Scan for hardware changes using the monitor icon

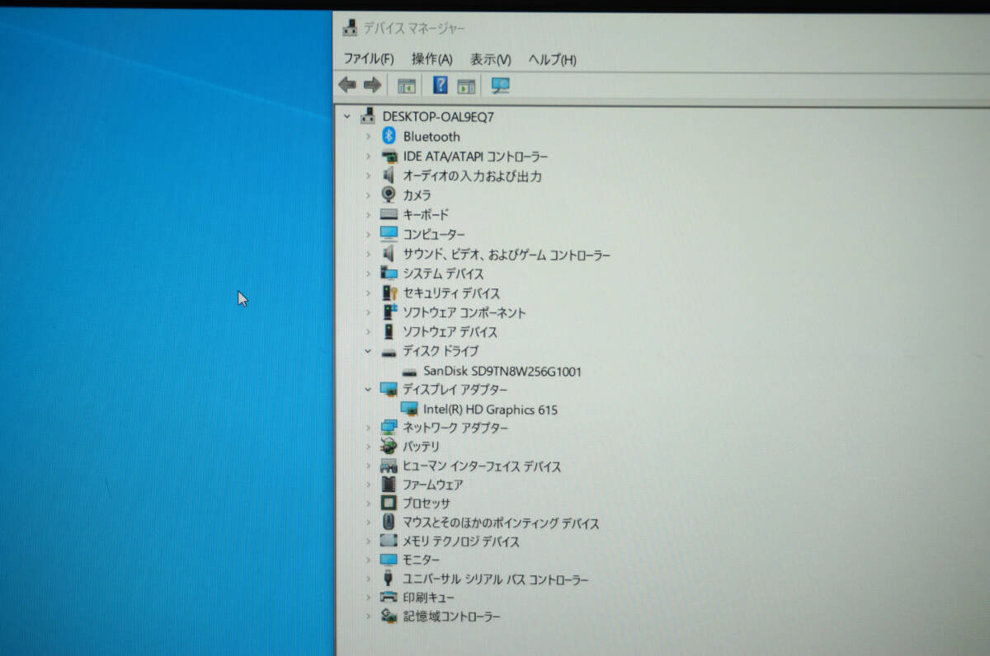500,86
